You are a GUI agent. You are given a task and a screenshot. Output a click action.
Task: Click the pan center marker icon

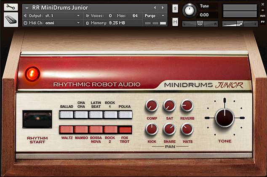click(x=200, y=24)
